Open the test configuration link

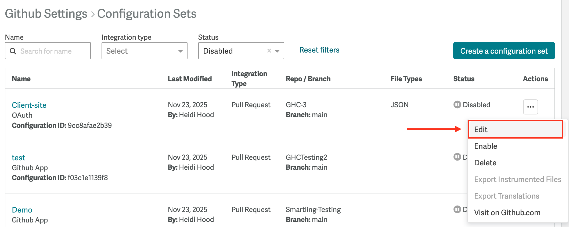pos(18,158)
